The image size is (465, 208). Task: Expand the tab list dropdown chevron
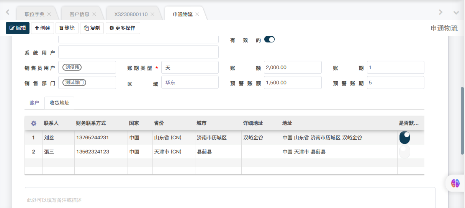(x=456, y=13)
